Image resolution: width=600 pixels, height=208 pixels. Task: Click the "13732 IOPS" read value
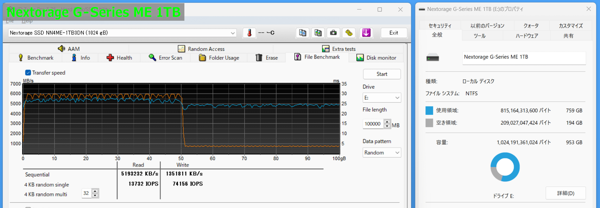(143, 184)
